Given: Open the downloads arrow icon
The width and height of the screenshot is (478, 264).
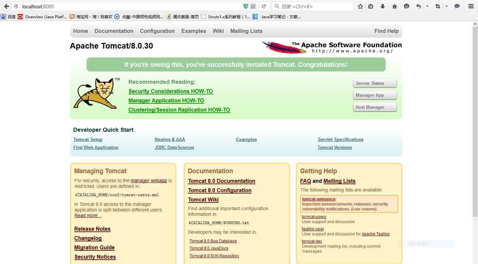Looking at the screenshot, I should click(x=383, y=6).
